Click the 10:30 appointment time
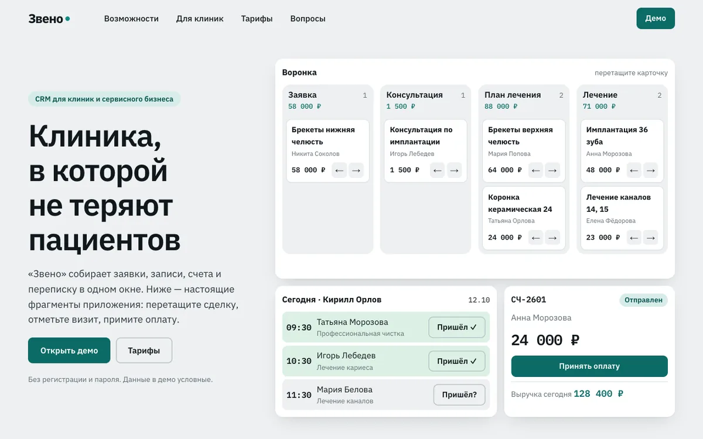This screenshot has width=703, height=439. click(x=299, y=362)
